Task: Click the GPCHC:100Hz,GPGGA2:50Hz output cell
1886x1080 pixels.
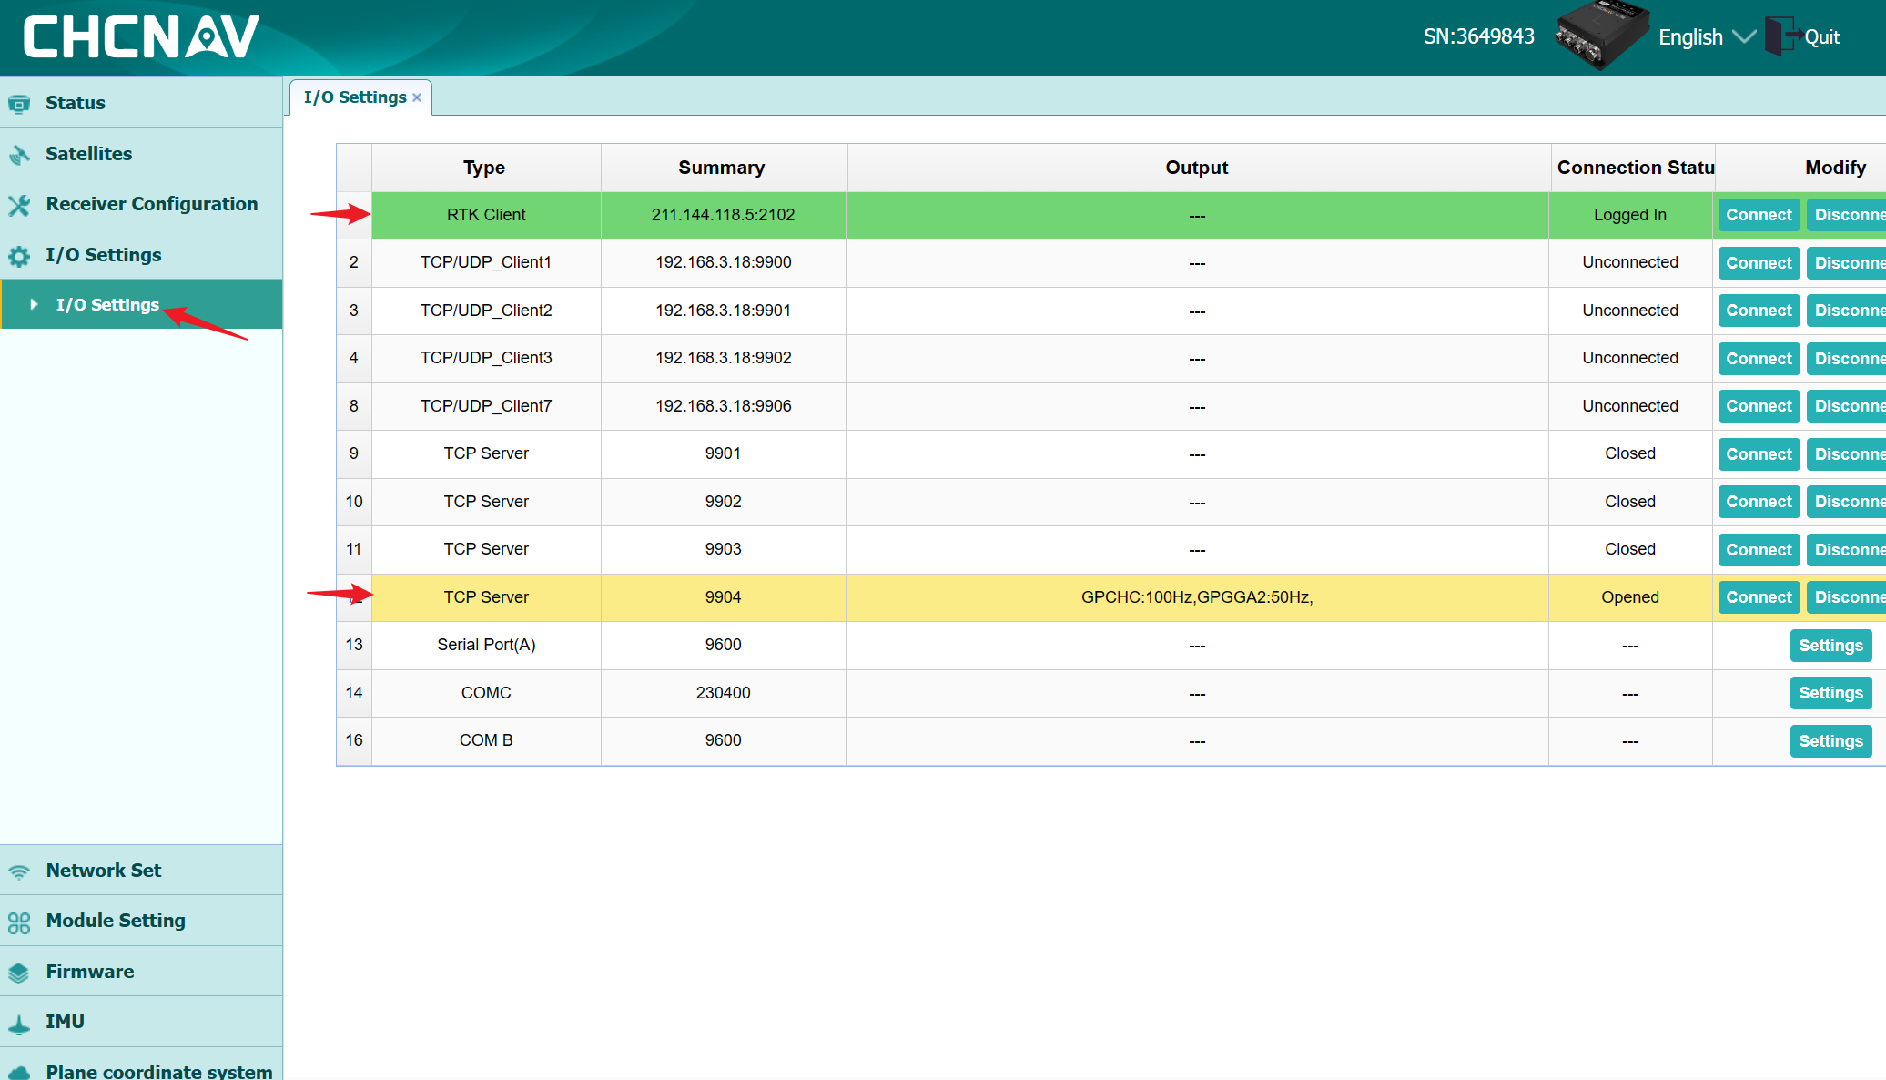Action: click(1197, 597)
